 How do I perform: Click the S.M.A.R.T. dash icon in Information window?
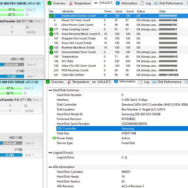94,82
